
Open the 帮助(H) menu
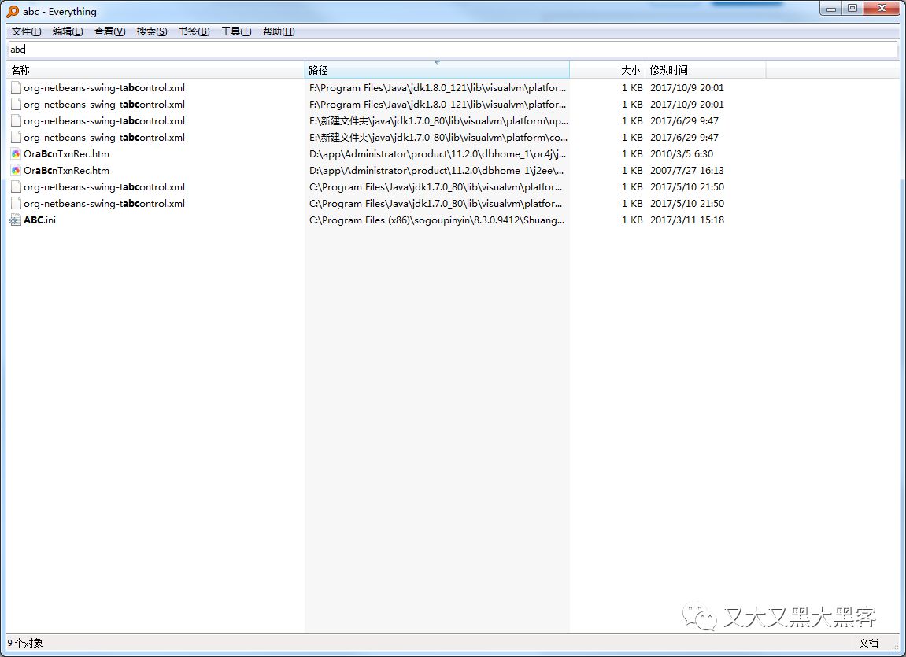[x=279, y=31]
